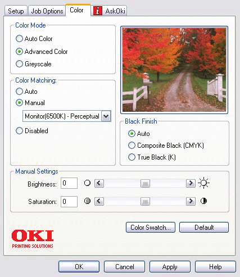Screen dimensions: 240x277
Task: Choose Composite Black (CMYK) finish
Action: (x=166, y=146)
